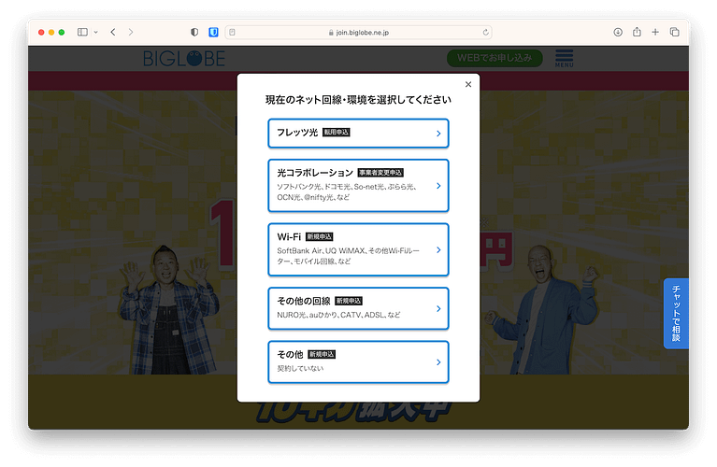Open the hamburger MENU icon
This screenshot has width=717, height=467.
565,58
